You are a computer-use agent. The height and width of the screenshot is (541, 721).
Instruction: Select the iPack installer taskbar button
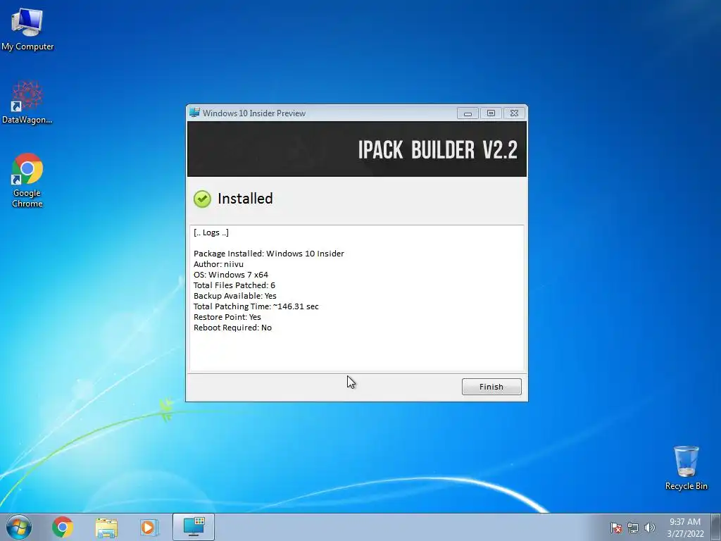[194, 527]
